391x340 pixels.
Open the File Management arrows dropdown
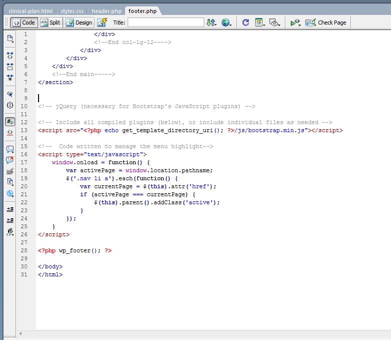point(212,23)
